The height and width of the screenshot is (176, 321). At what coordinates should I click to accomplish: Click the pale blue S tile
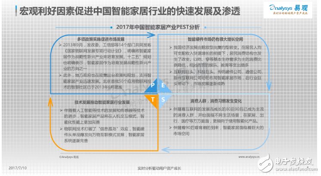[x=163, y=99]
